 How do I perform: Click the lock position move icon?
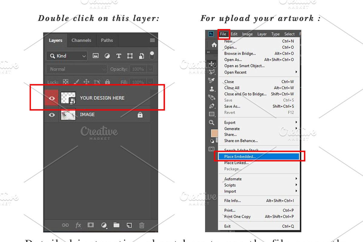(x=86, y=82)
